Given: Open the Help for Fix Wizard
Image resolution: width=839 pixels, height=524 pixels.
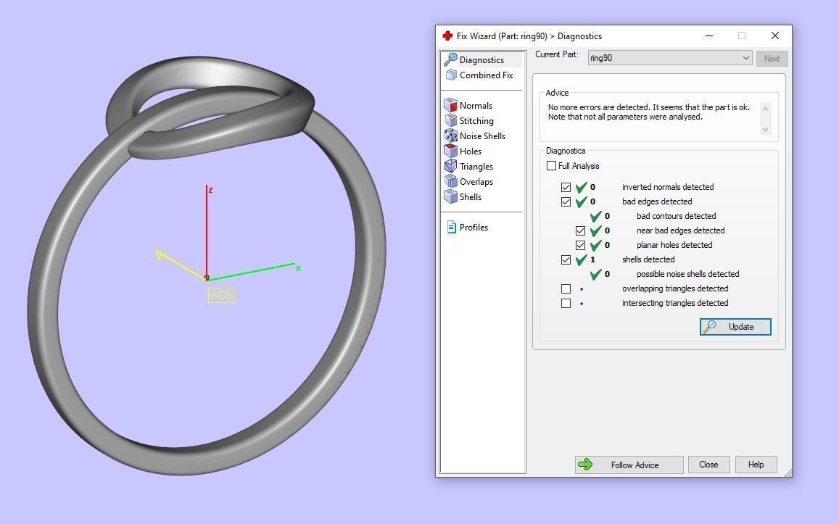Looking at the screenshot, I should coord(756,465).
